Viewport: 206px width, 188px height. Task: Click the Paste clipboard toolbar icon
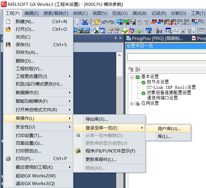[98, 22]
